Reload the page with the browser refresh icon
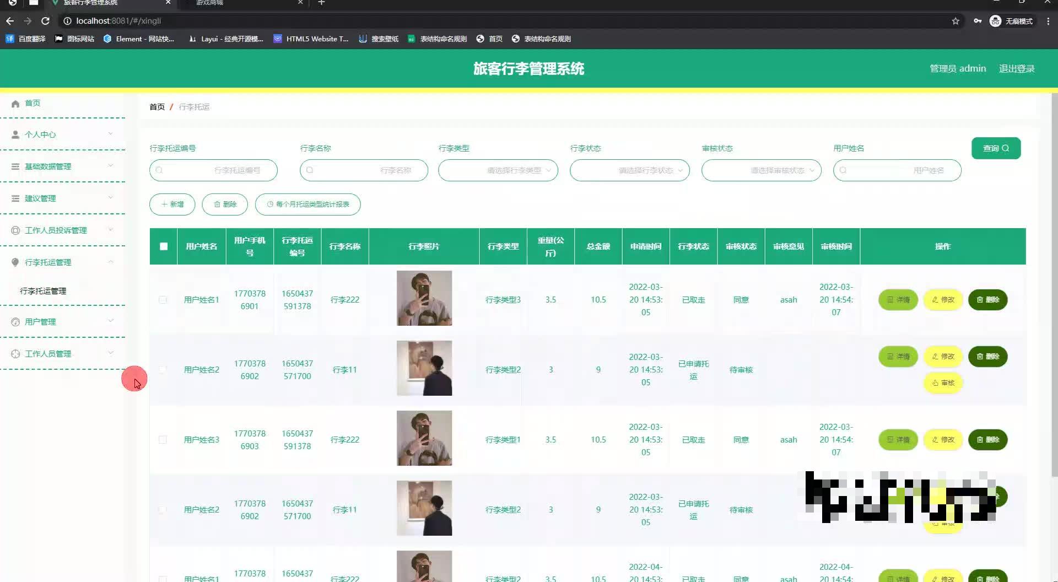The width and height of the screenshot is (1058, 582). click(x=46, y=21)
